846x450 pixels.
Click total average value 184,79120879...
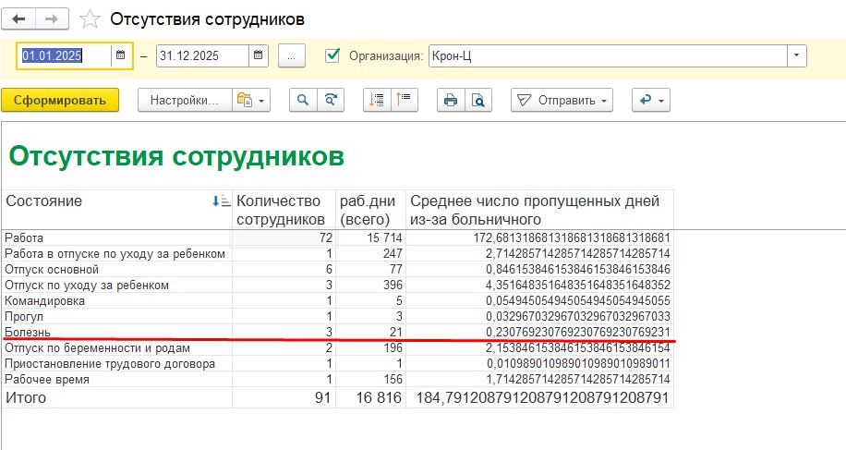[x=542, y=397]
